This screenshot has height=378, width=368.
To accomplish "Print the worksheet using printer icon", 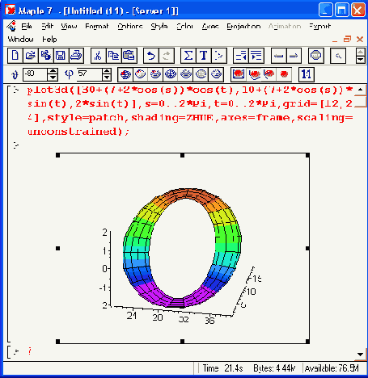I will click(x=76, y=56).
